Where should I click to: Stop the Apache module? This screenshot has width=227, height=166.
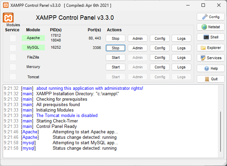116,38
